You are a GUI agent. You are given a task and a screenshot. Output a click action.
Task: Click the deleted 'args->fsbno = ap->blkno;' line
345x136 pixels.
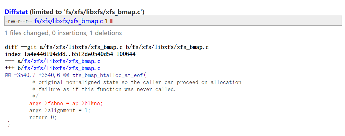click(66, 103)
